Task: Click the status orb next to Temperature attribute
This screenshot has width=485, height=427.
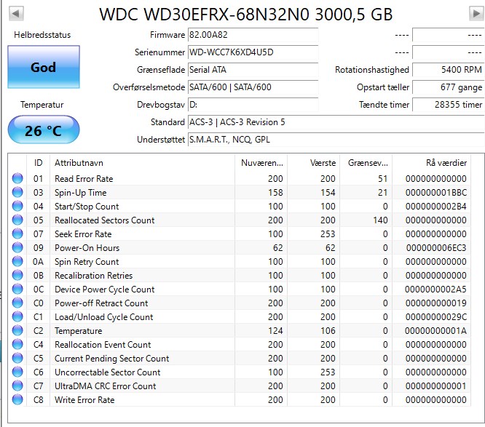Action: (x=17, y=330)
